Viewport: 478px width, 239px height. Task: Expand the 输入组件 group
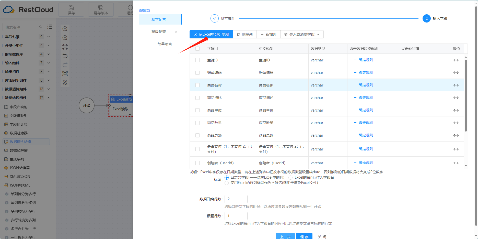[x=49, y=63]
